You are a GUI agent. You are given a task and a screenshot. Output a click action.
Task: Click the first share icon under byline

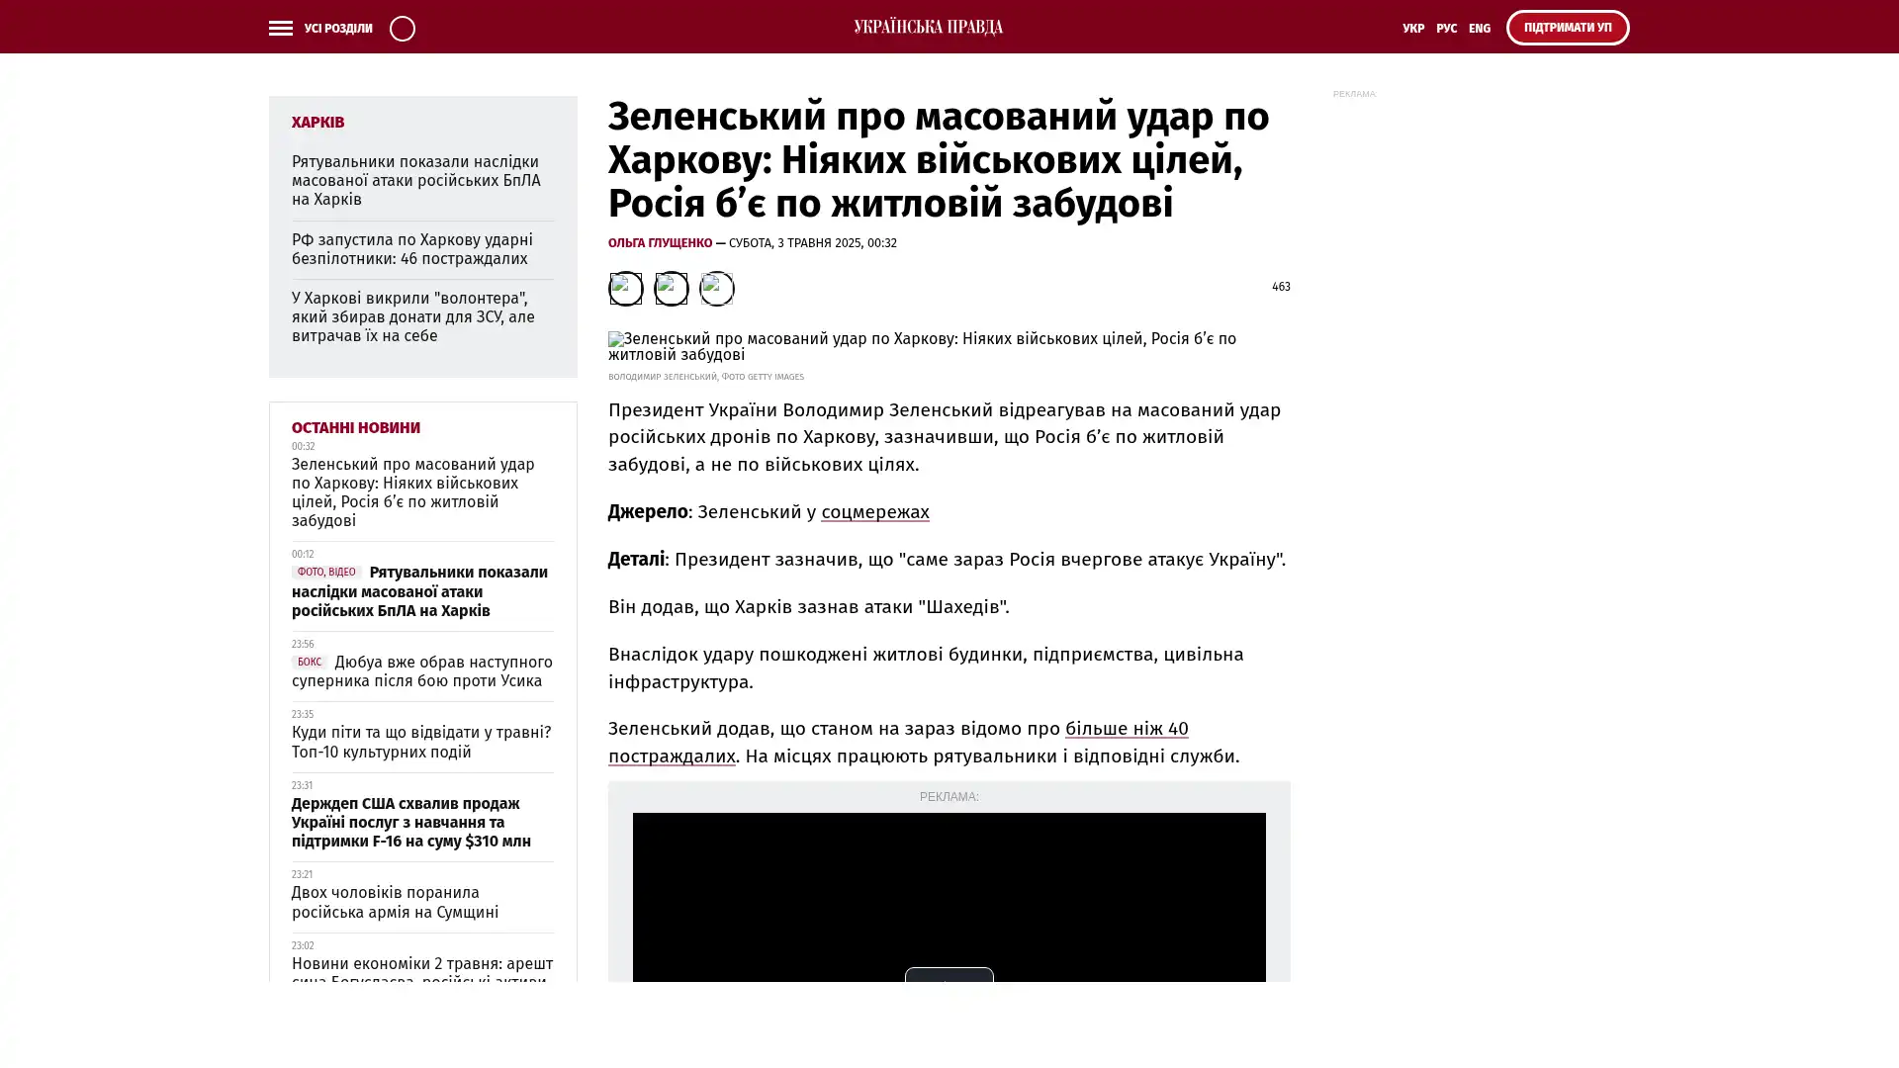[x=625, y=288]
